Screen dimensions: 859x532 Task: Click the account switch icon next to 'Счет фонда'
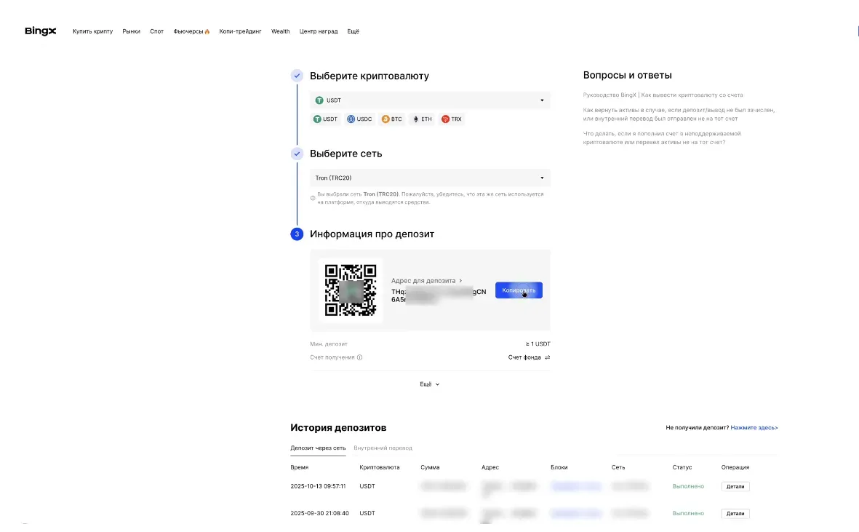tap(546, 357)
